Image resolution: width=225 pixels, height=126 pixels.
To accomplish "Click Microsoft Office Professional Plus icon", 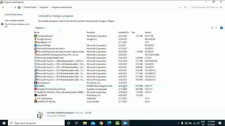I will pos(36,55).
